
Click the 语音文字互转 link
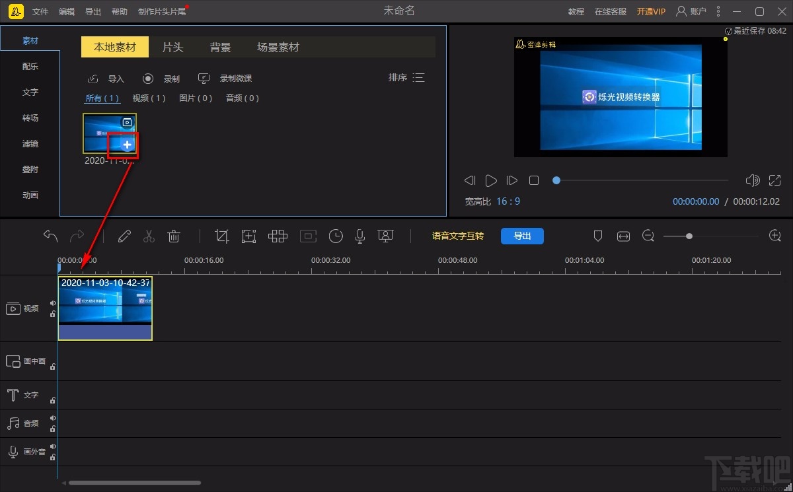457,236
